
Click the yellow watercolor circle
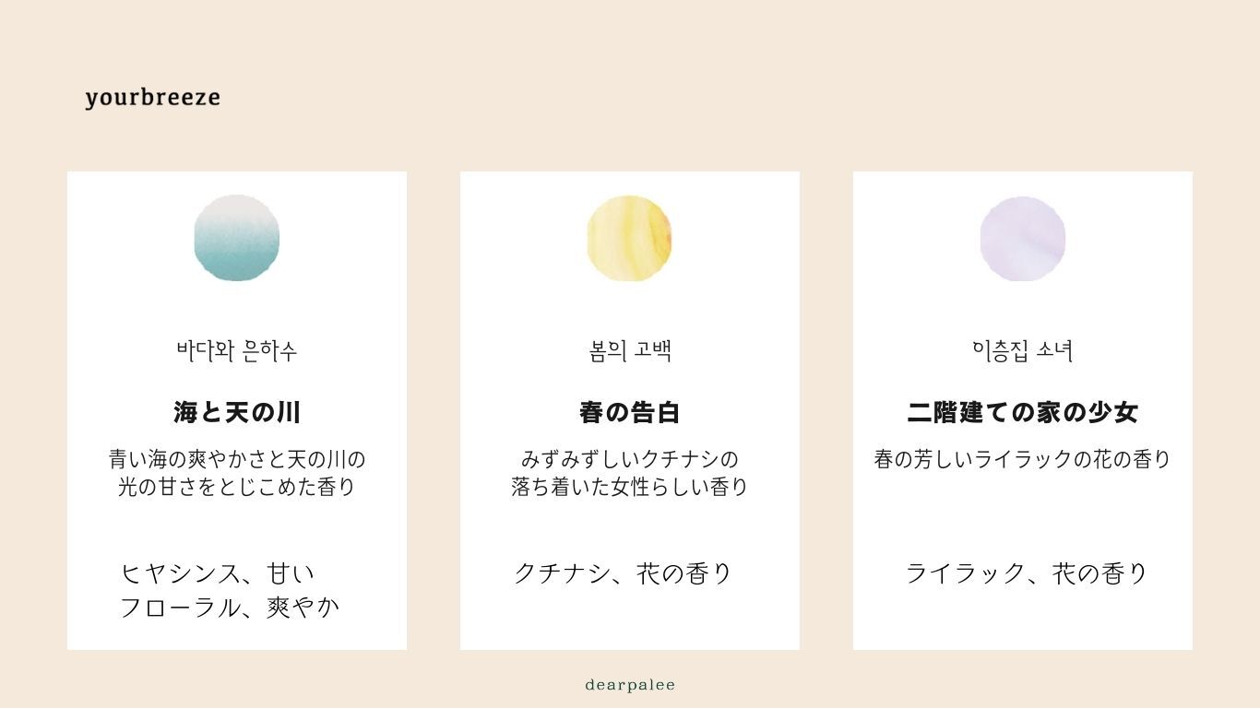coord(630,238)
